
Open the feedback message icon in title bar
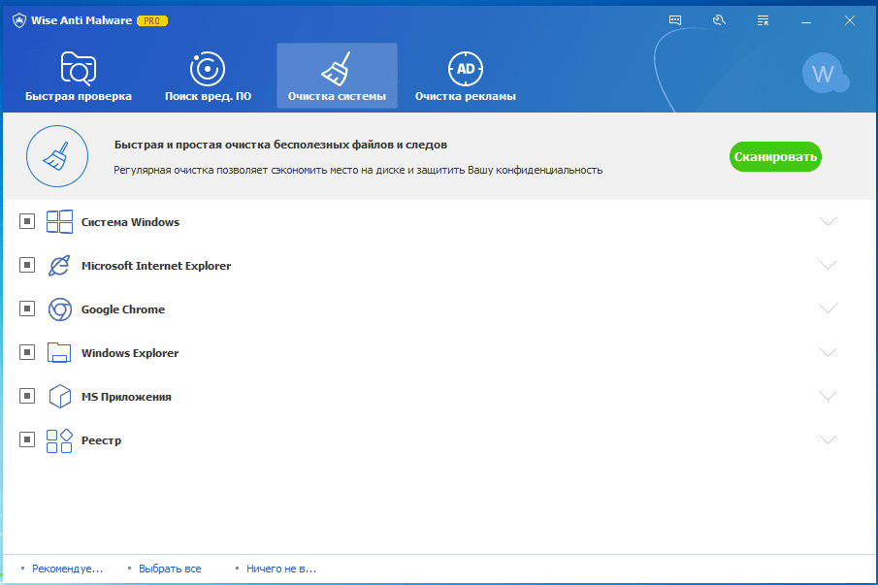point(675,20)
